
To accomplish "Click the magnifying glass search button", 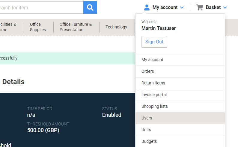I will coord(90,7).
